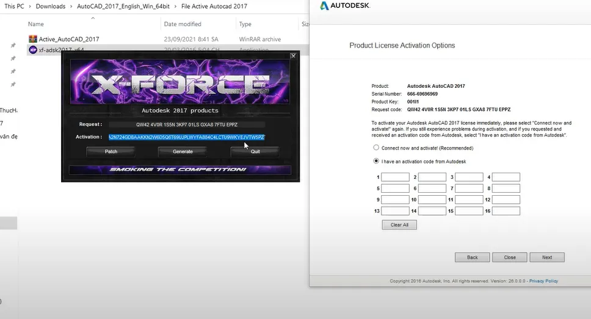Quit the X-Force keygen
591x319 pixels.
255,151
